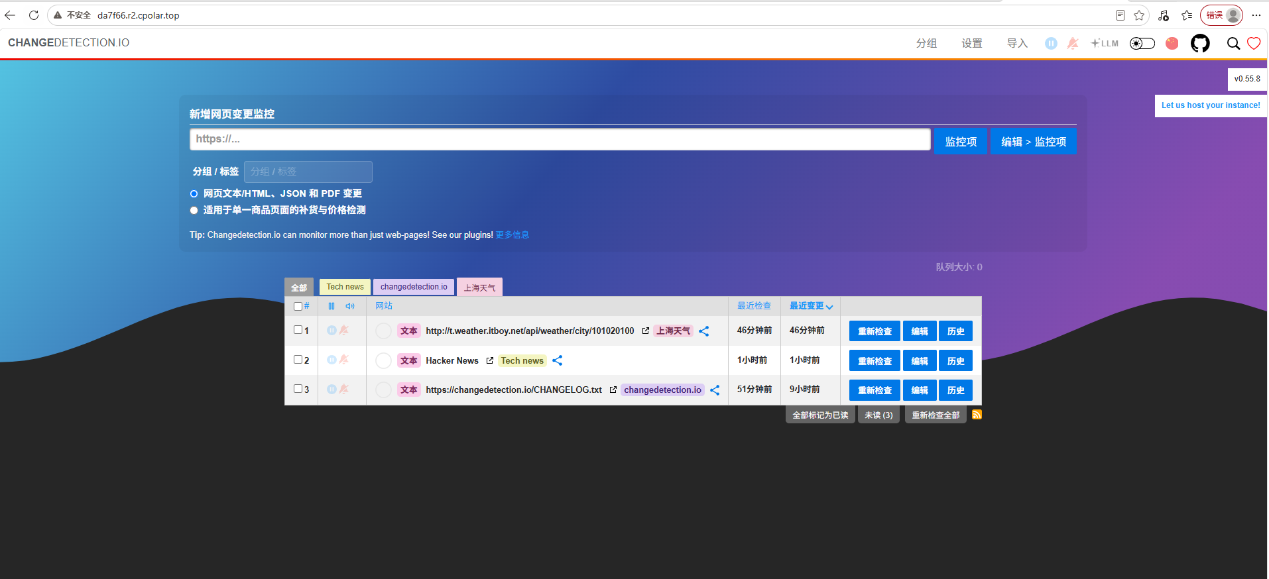Sort by paused column header icon

click(x=332, y=306)
